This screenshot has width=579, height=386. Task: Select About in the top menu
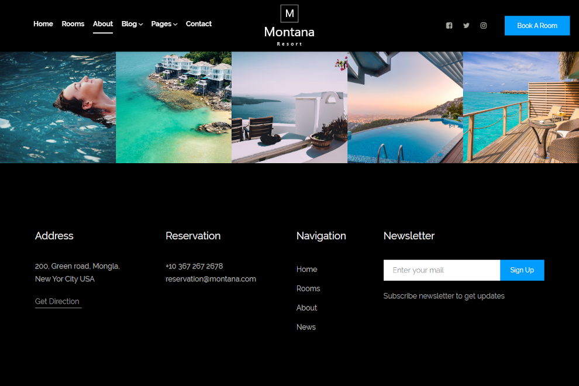pyautogui.click(x=103, y=24)
